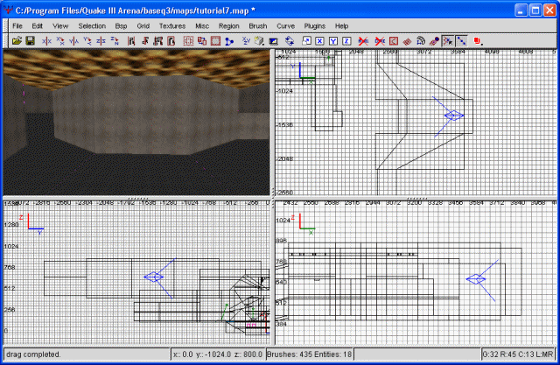Open the Region menu
The width and height of the screenshot is (560, 365).
tap(229, 26)
